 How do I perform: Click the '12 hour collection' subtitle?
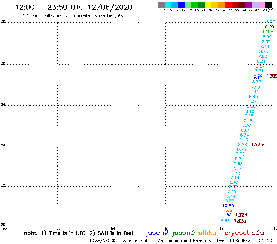(73, 16)
